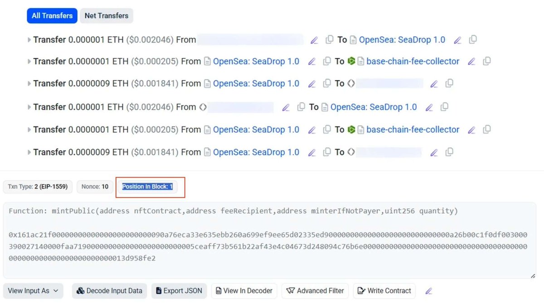Open the Advanced Filter button
Viewport: 544px width, 303px height.
point(315,291)
